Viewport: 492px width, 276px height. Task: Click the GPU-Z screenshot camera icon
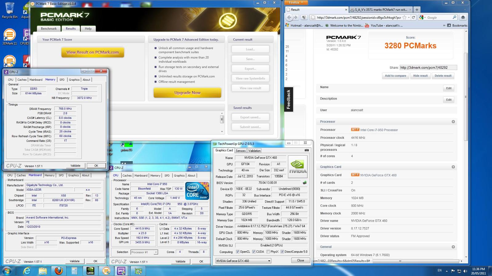(307, 150)
